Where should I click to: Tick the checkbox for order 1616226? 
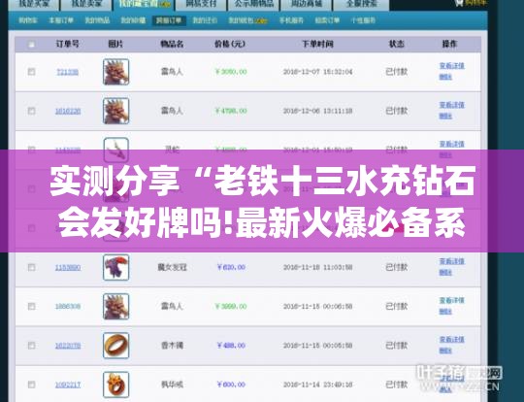tap(31, 111)
